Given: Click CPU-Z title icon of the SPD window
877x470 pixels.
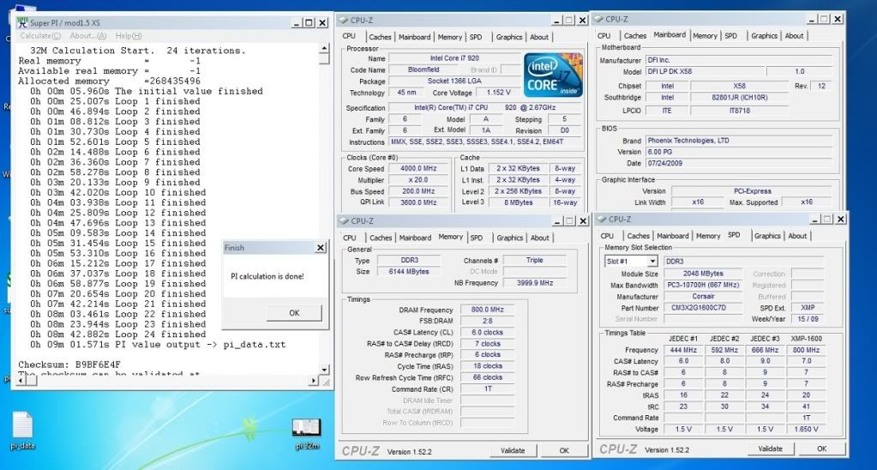Looking at the screenshot, I should coord(601,220).
